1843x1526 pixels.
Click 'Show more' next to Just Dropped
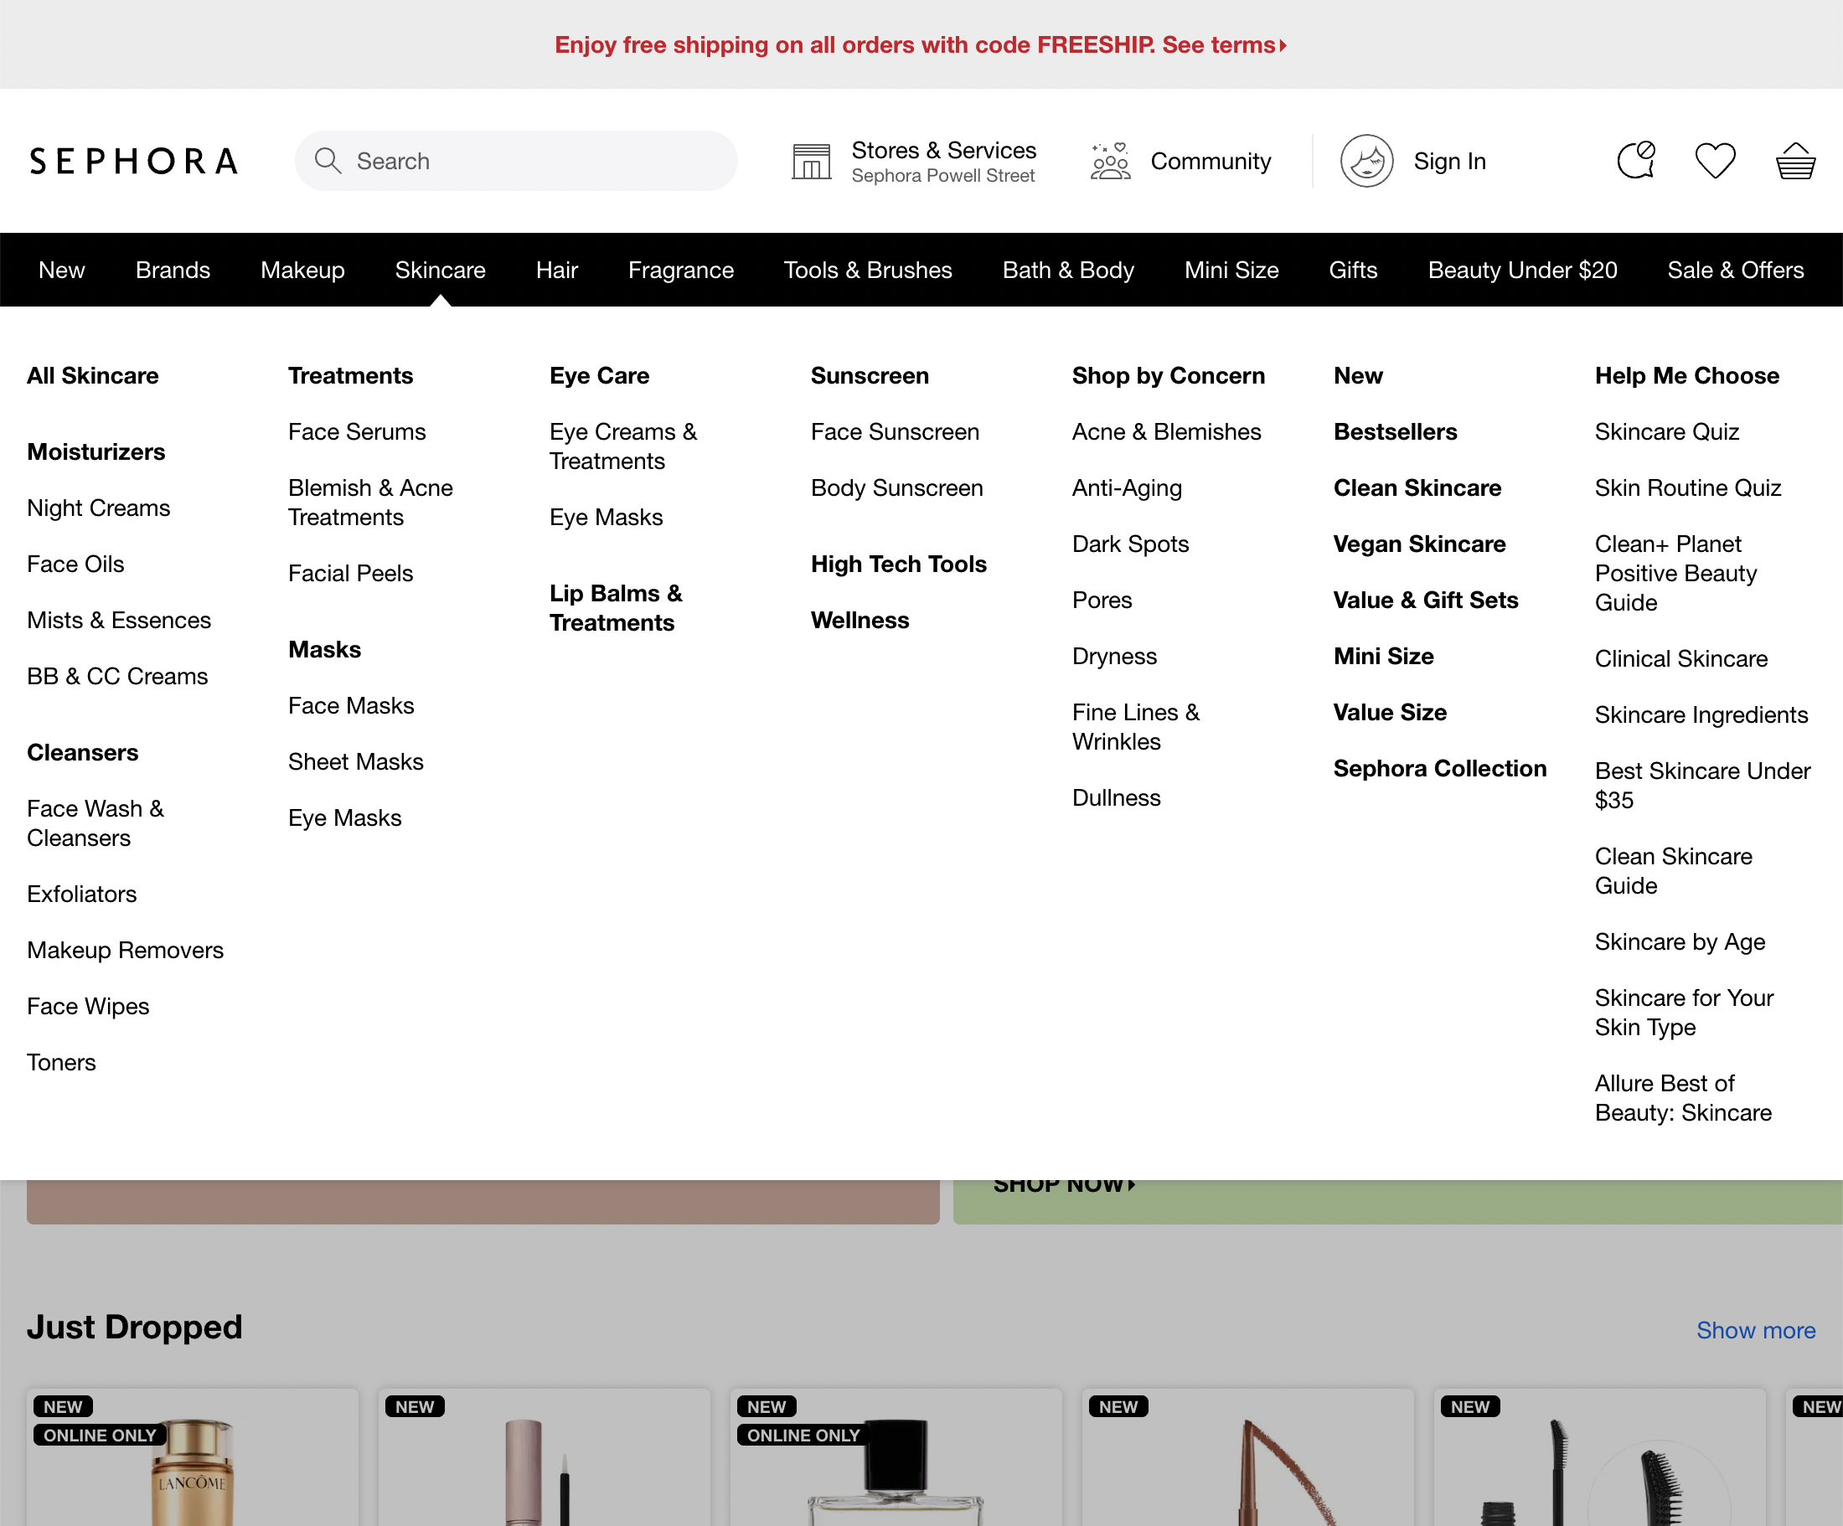click(1755, 1330)
